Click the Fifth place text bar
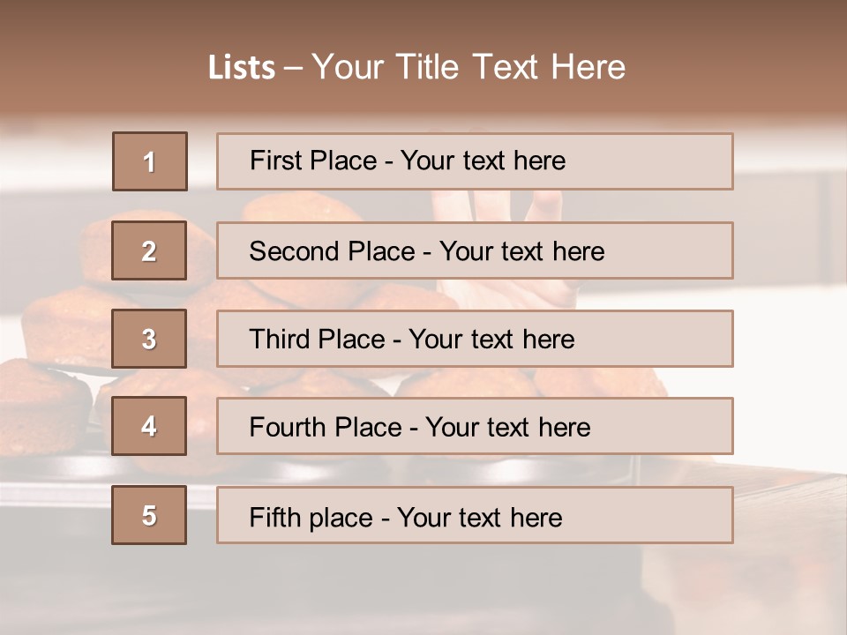The width and height of the screenshot is (847, 635). [475, 515]
